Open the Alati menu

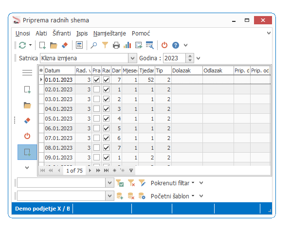click(41, 34)
